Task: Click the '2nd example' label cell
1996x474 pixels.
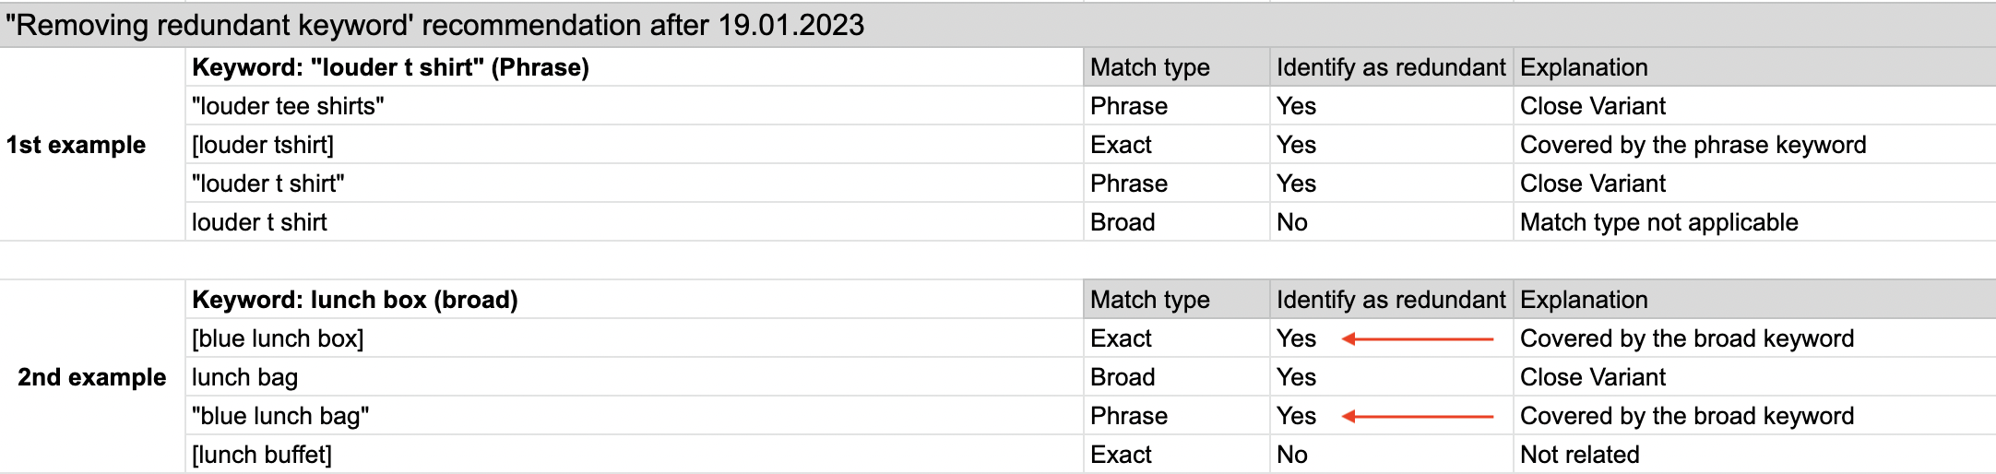Action: (x=92, y=377)
